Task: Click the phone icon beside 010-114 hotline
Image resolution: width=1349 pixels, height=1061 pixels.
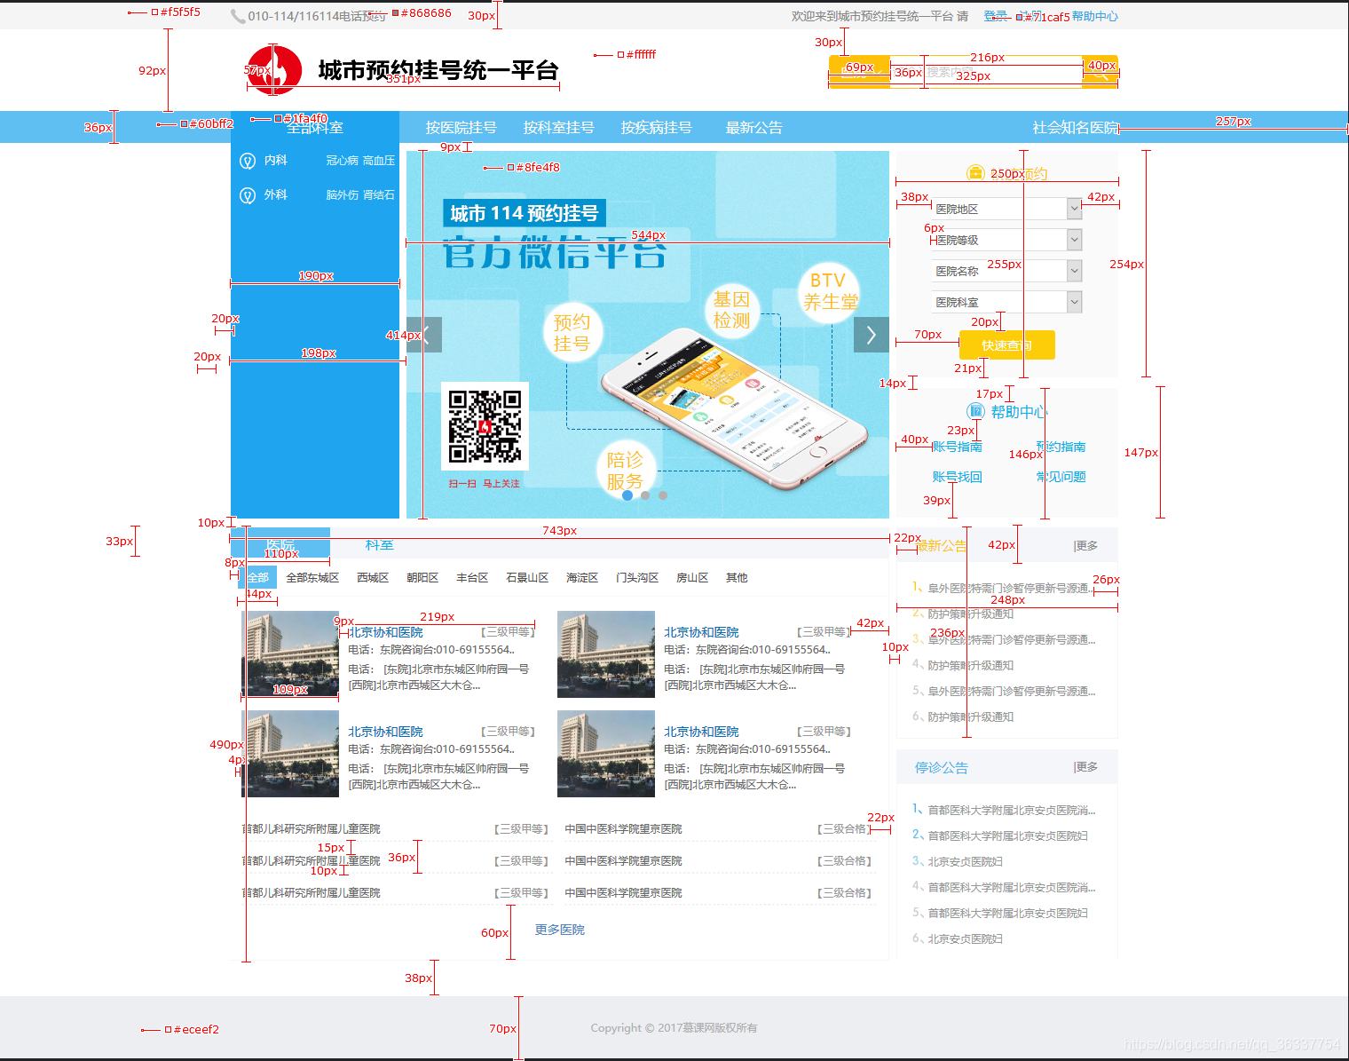Action: point(238,17)
